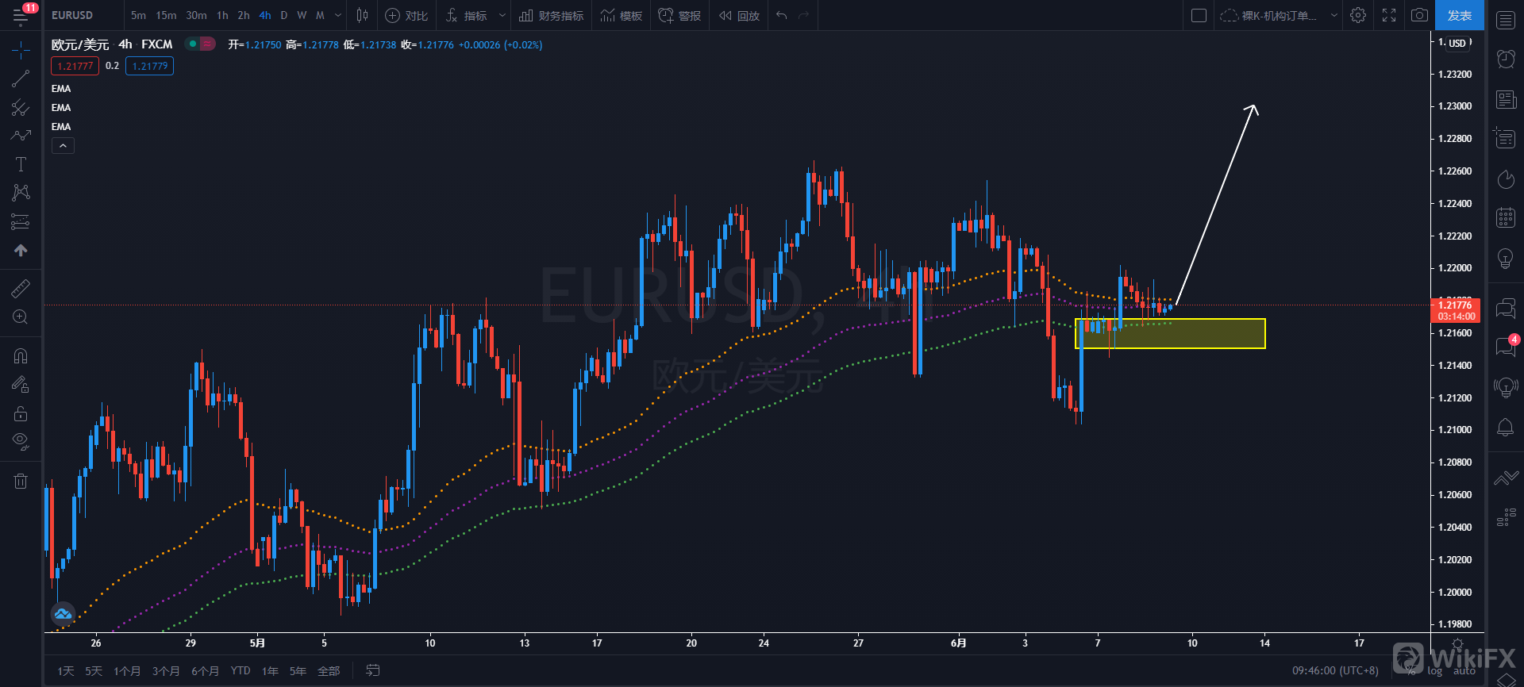
Task: Select the trend line drawing tool
Action: point(21,79)
